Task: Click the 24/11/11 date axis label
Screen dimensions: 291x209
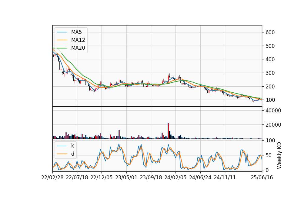Action: pyautogui.click(x=225, y=177)
